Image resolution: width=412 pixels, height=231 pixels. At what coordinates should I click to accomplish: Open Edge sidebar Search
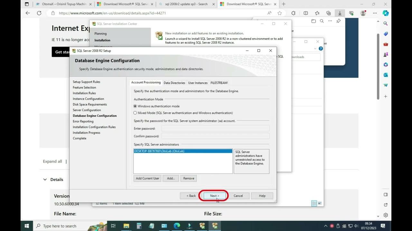[x=386, y=23]
